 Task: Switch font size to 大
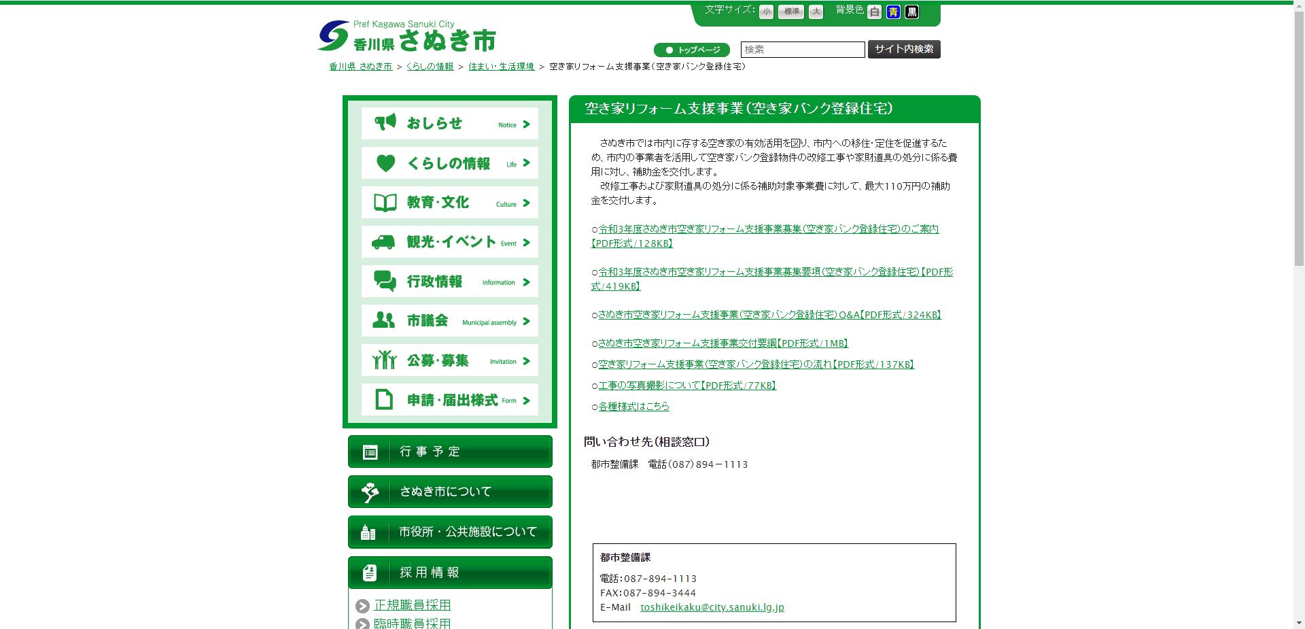pos(815,12)
